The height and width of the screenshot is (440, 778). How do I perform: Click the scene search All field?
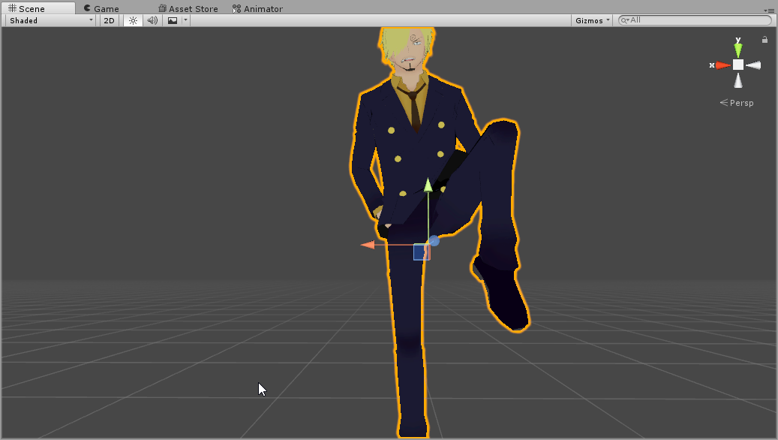click(x=695, y=20)
